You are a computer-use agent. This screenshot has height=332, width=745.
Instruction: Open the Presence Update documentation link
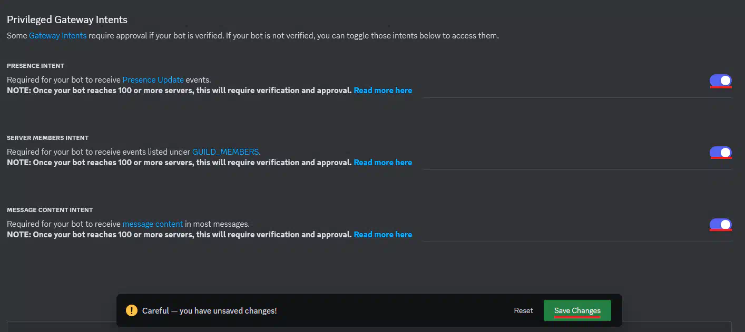[153, 80]
